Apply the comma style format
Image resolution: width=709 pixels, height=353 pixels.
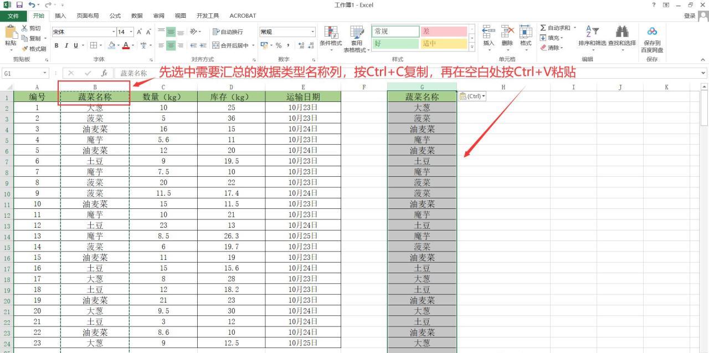(289, 45)
